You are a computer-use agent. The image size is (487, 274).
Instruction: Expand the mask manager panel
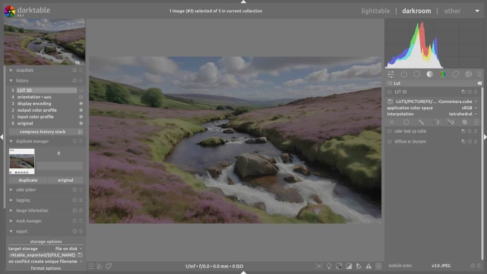(x=11, y=221)
